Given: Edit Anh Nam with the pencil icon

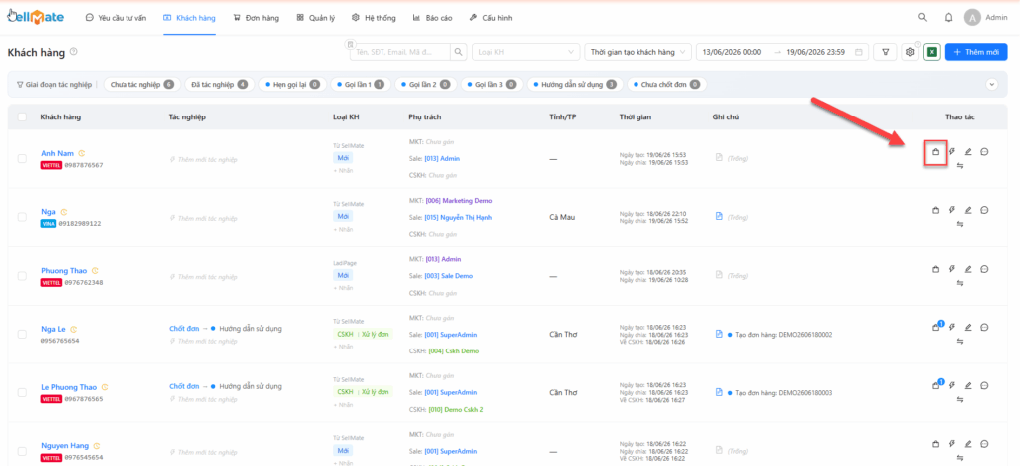Looking at the screenshot, I should (x=968, y=152).
